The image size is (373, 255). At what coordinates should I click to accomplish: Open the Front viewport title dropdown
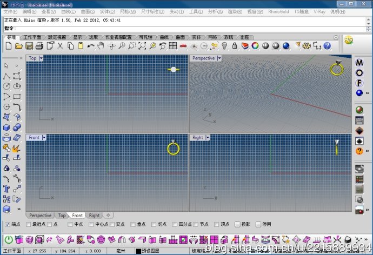[44, 138]
